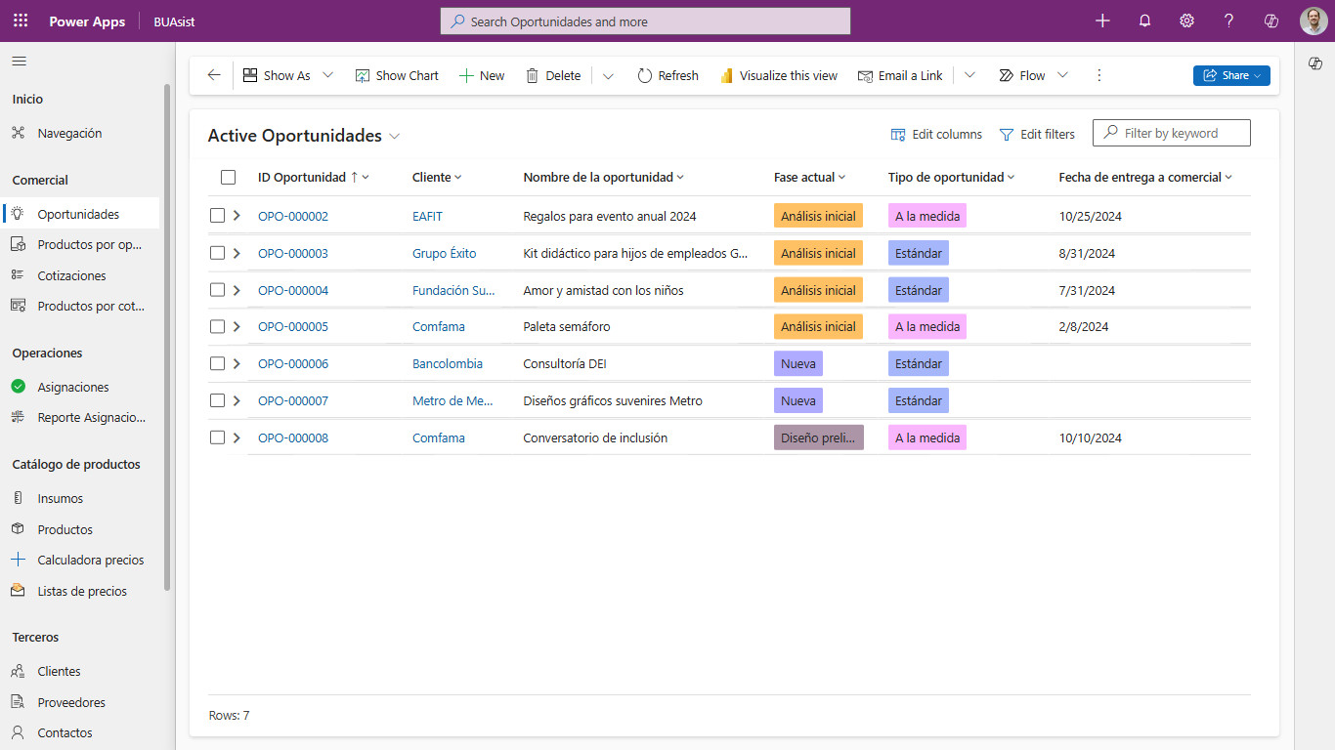The image size is (1335, 750).
Task: Check the OPO-000006 row checkbox
Action: click(217, 363)
